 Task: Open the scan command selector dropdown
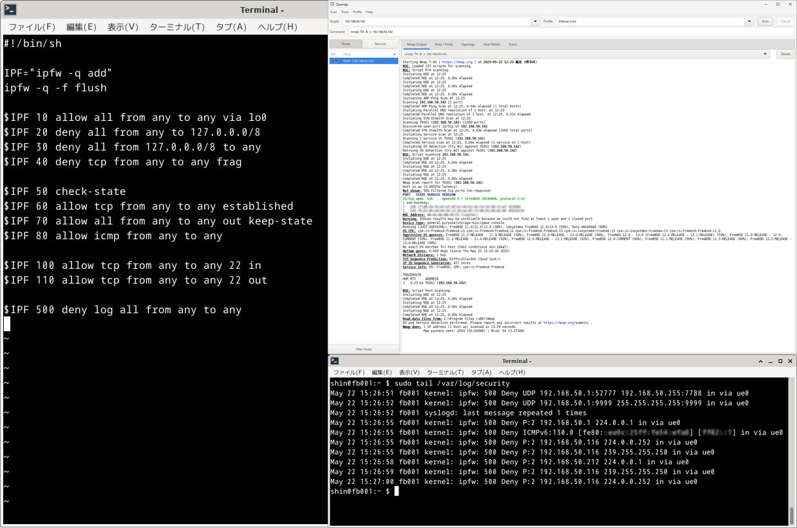click(765, 54)
